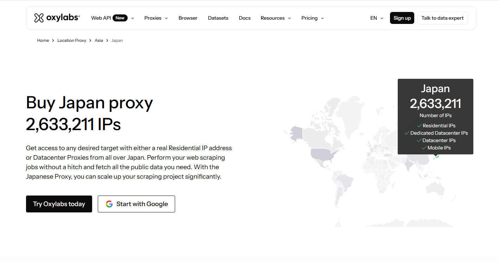Open the EN language selector
The image size is (499, 262).
[377, 18]
